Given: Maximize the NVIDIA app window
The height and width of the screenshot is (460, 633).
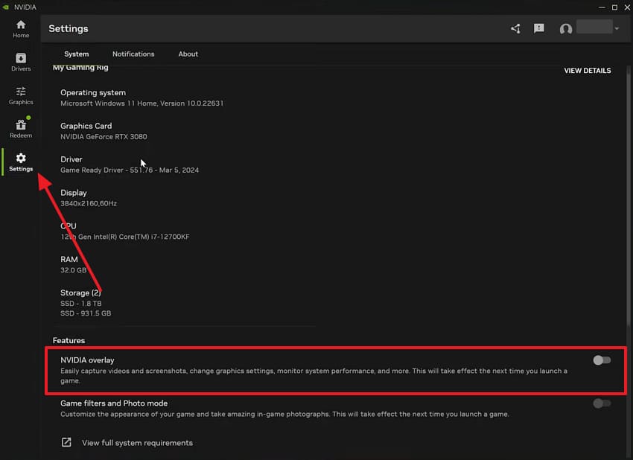Looking at the screenshot, I should tap(614, 7).
